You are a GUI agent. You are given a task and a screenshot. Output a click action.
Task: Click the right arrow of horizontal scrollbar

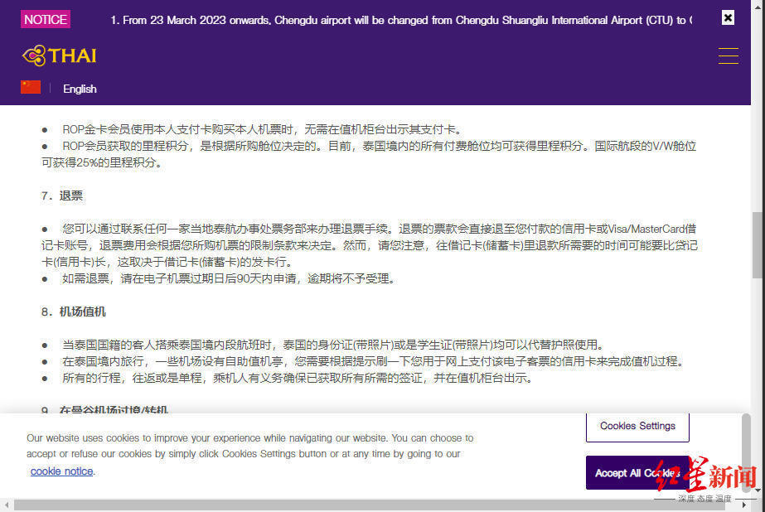click(744, 505)
